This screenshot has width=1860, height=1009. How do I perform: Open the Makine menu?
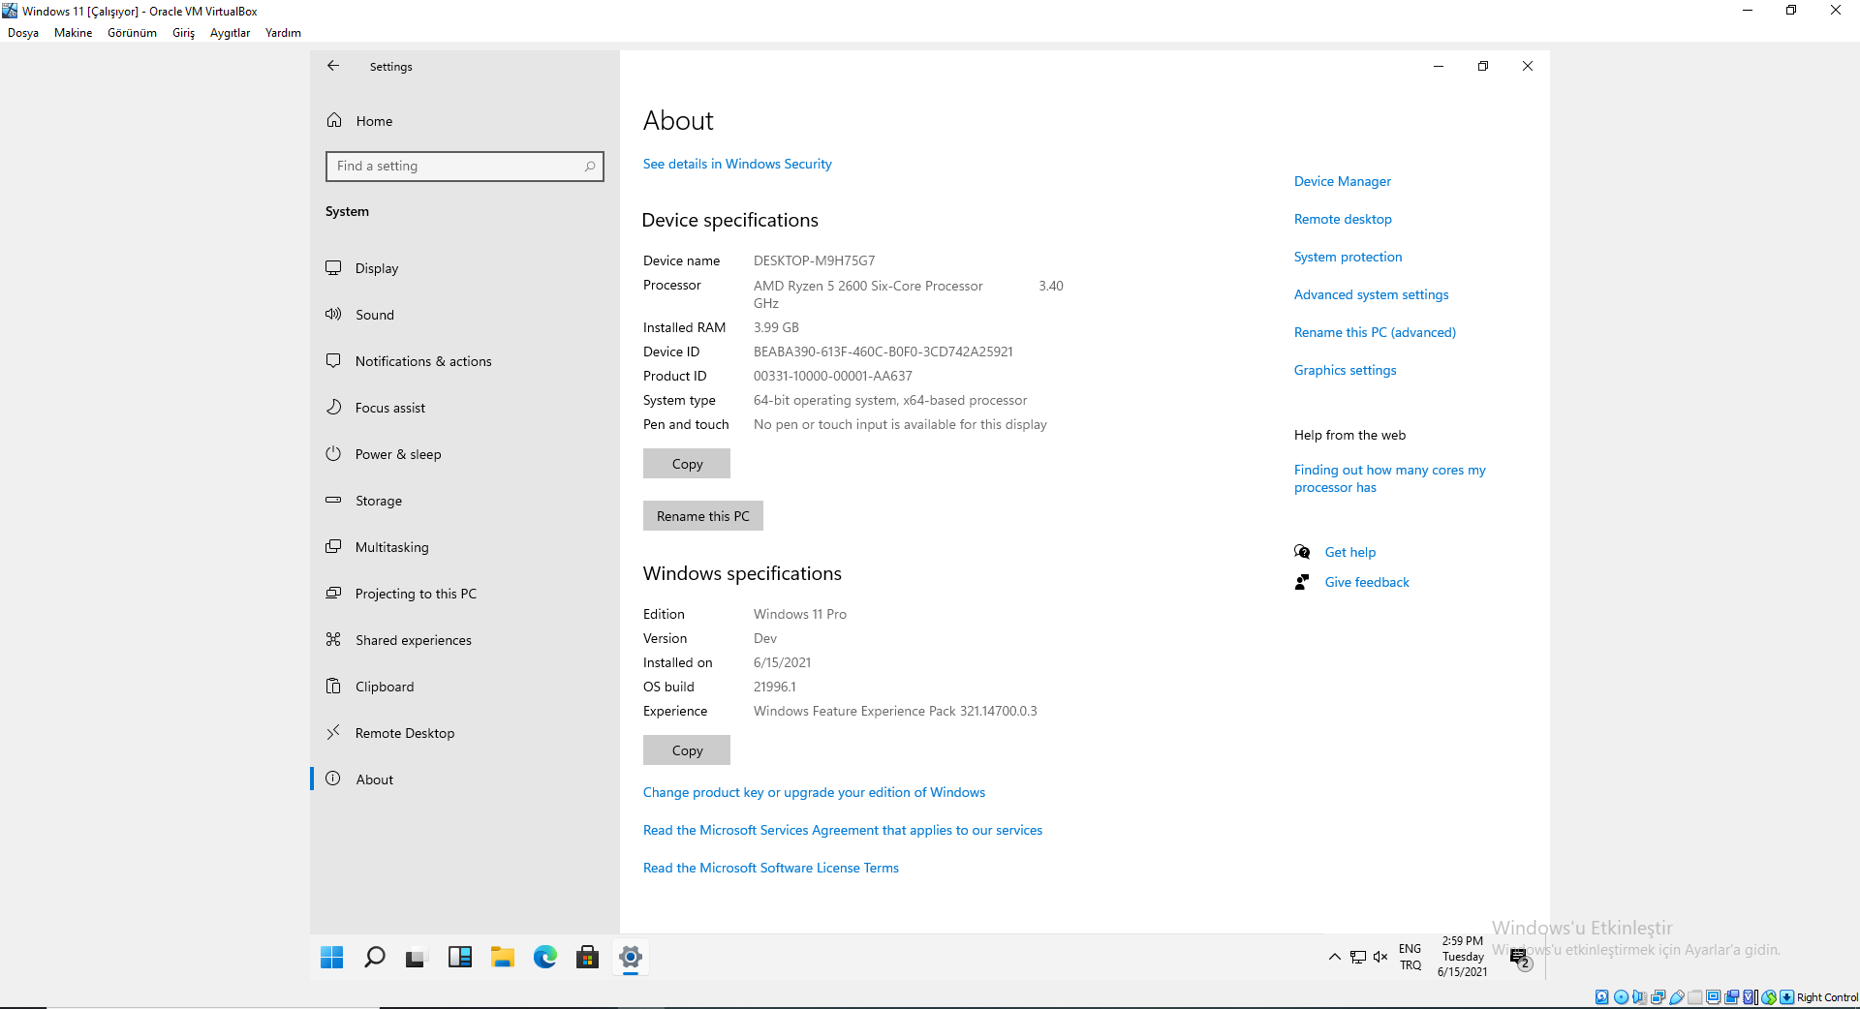(x=73, y=33)
